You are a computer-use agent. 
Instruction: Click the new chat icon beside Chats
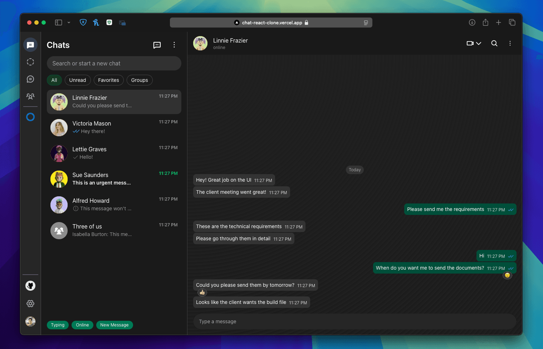click(x=157, y=45)
